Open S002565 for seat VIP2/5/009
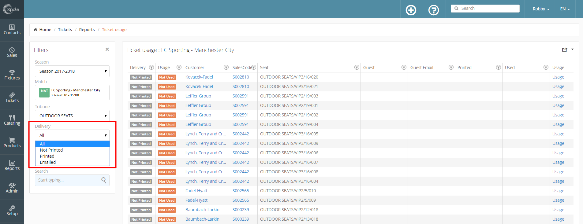This screenshot has height=224, width=583. 241,200
